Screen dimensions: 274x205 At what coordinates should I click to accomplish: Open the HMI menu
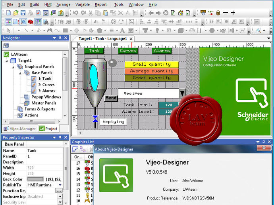tap(48, 4)
